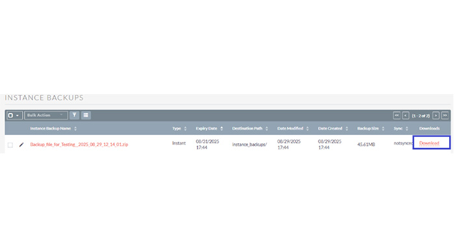Click the Date Created column header
Image resolution: width=455 pixels, height=249 pixels.
click(330, 128)
